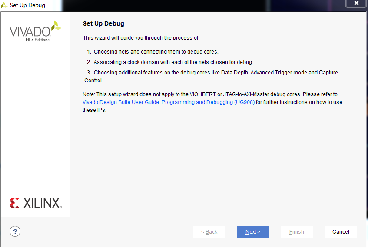Click the greyed-out Finish button
368x248 pixels.
pyautogui.click(x=297, y=232)
